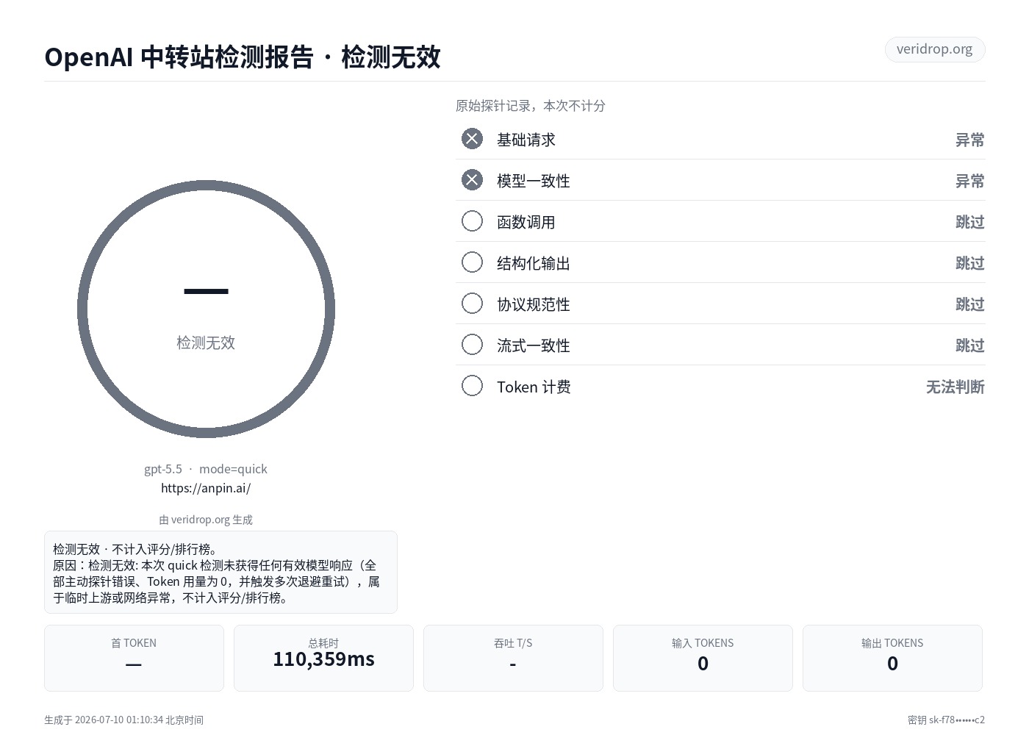The width and height of the screenshot is (1029, 735).
Task: Open the https://anpin.ai/ link
Action: (x=206, y=488)
